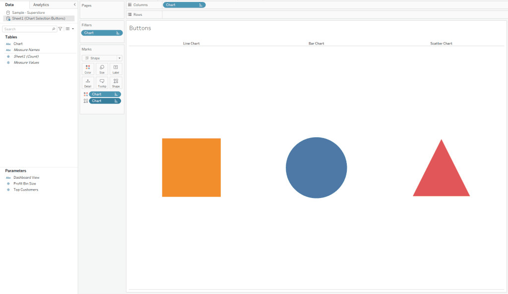
Task: Open the Shape mark type dropdown
Action: [x=102, y=58]
